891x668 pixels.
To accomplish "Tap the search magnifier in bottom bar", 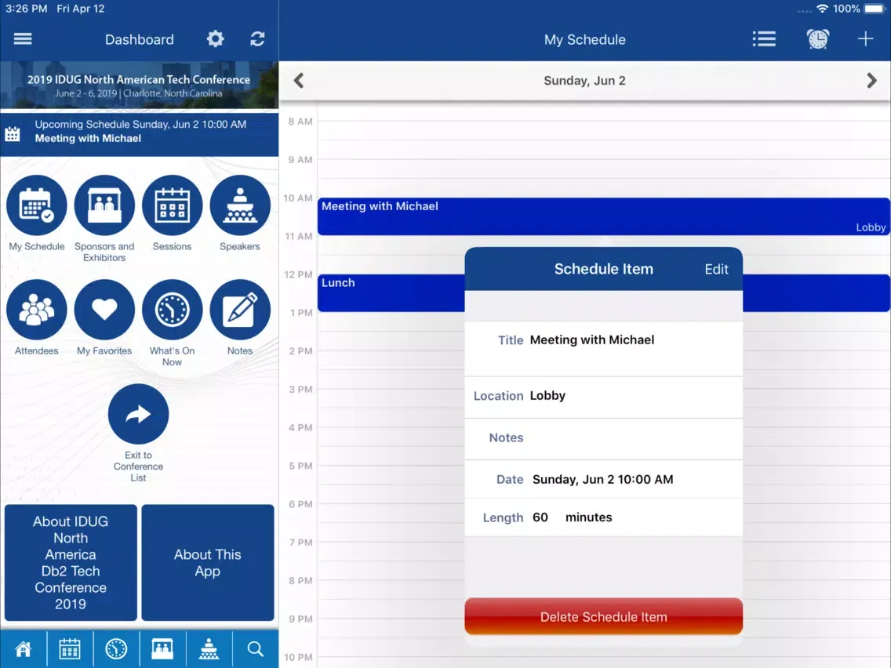I will click(255, 648).
